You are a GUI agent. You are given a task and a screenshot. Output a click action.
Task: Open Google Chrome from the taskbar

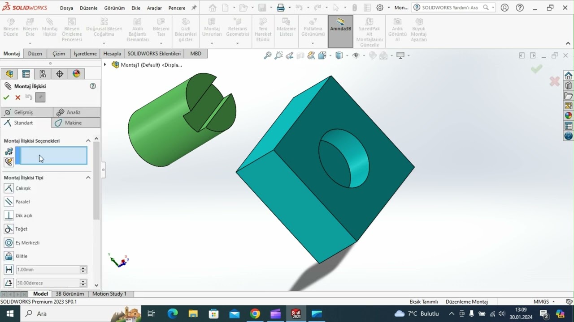click(x=255, y=314)
